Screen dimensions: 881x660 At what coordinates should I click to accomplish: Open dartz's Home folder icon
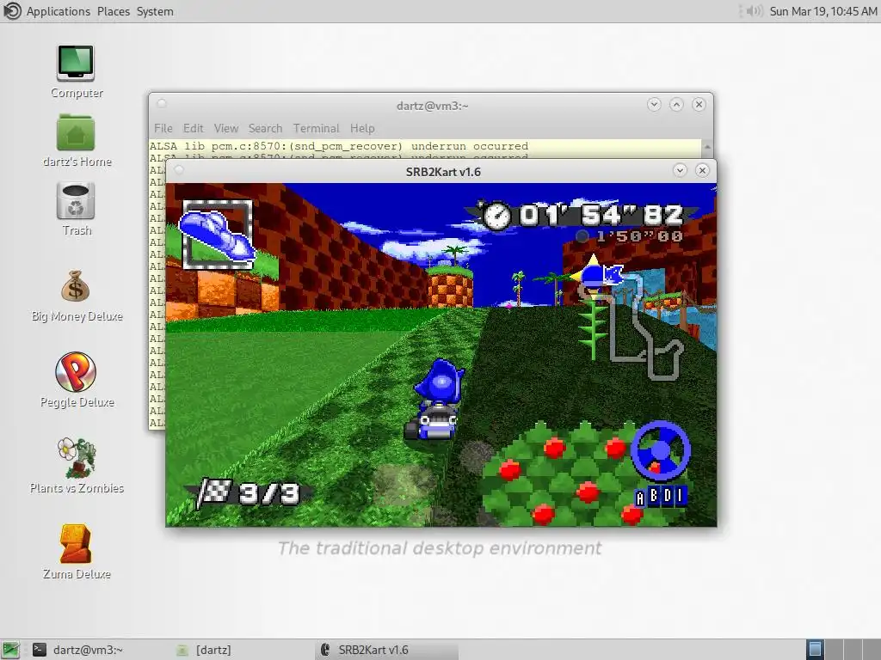[x=76, y=132]
